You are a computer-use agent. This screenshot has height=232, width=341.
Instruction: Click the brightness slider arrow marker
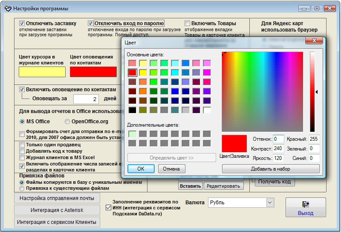[316, 92]
